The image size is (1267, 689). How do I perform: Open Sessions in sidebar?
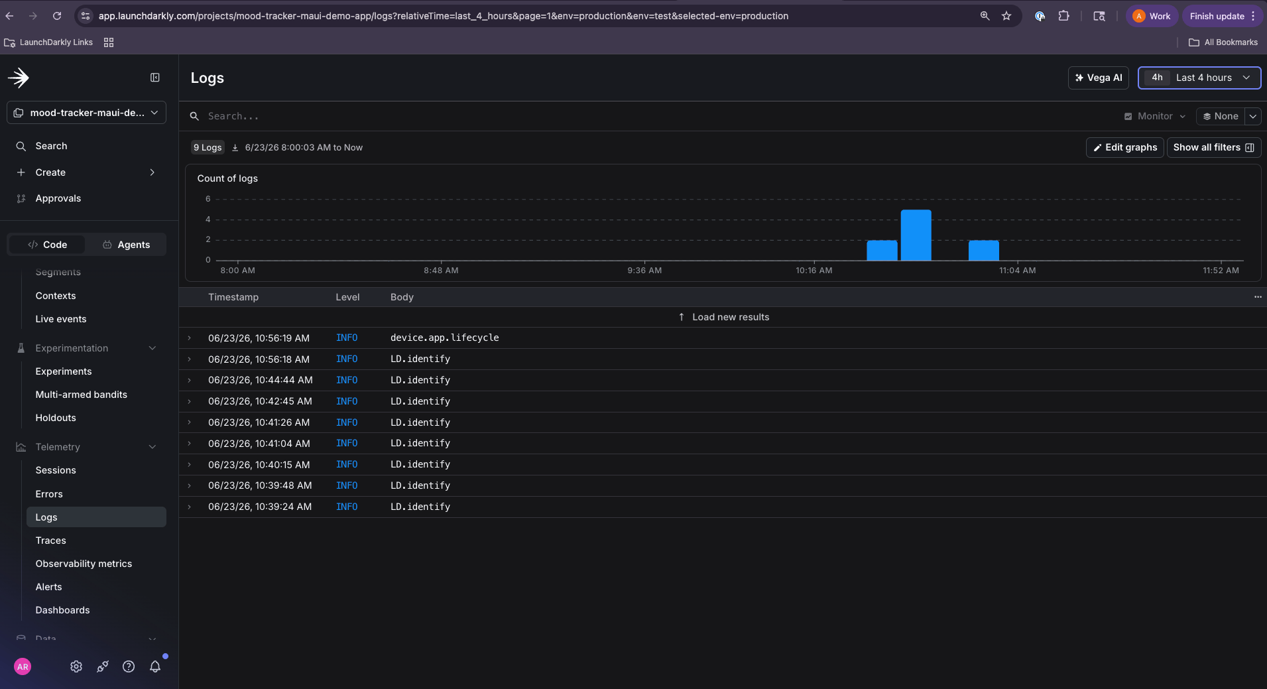click(x=56, y=470)
